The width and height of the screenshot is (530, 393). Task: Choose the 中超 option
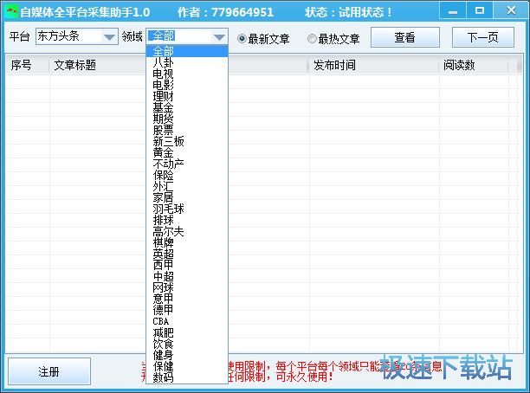187,276
